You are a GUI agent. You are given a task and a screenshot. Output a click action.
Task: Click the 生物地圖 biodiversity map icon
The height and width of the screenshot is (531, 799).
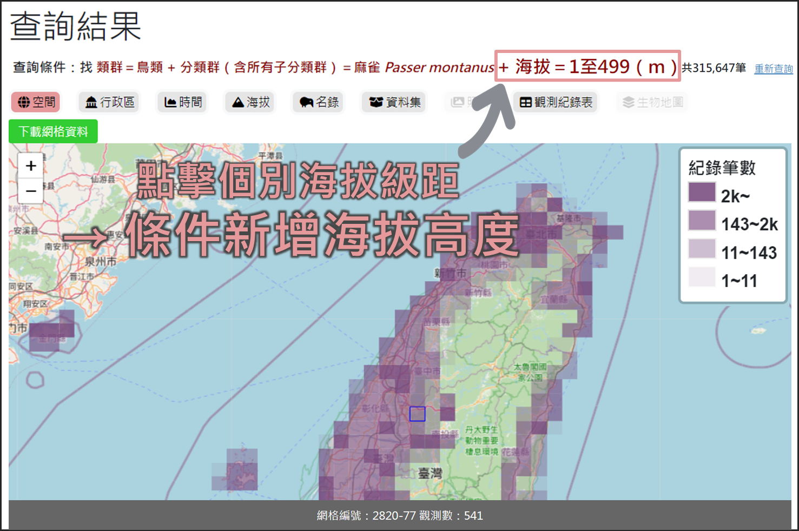click(652, 102)
